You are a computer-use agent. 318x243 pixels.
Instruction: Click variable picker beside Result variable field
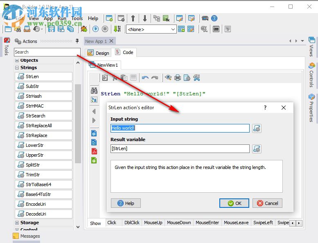pos(257,149)
